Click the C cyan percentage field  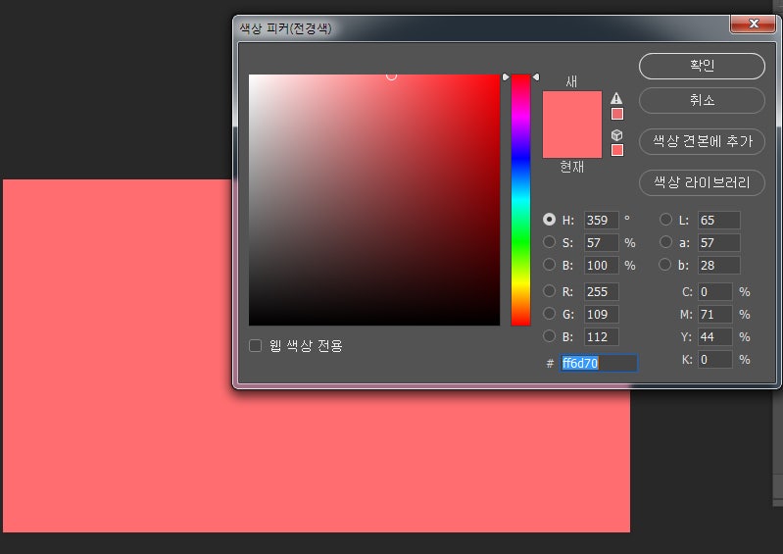[x=715, y=292]
